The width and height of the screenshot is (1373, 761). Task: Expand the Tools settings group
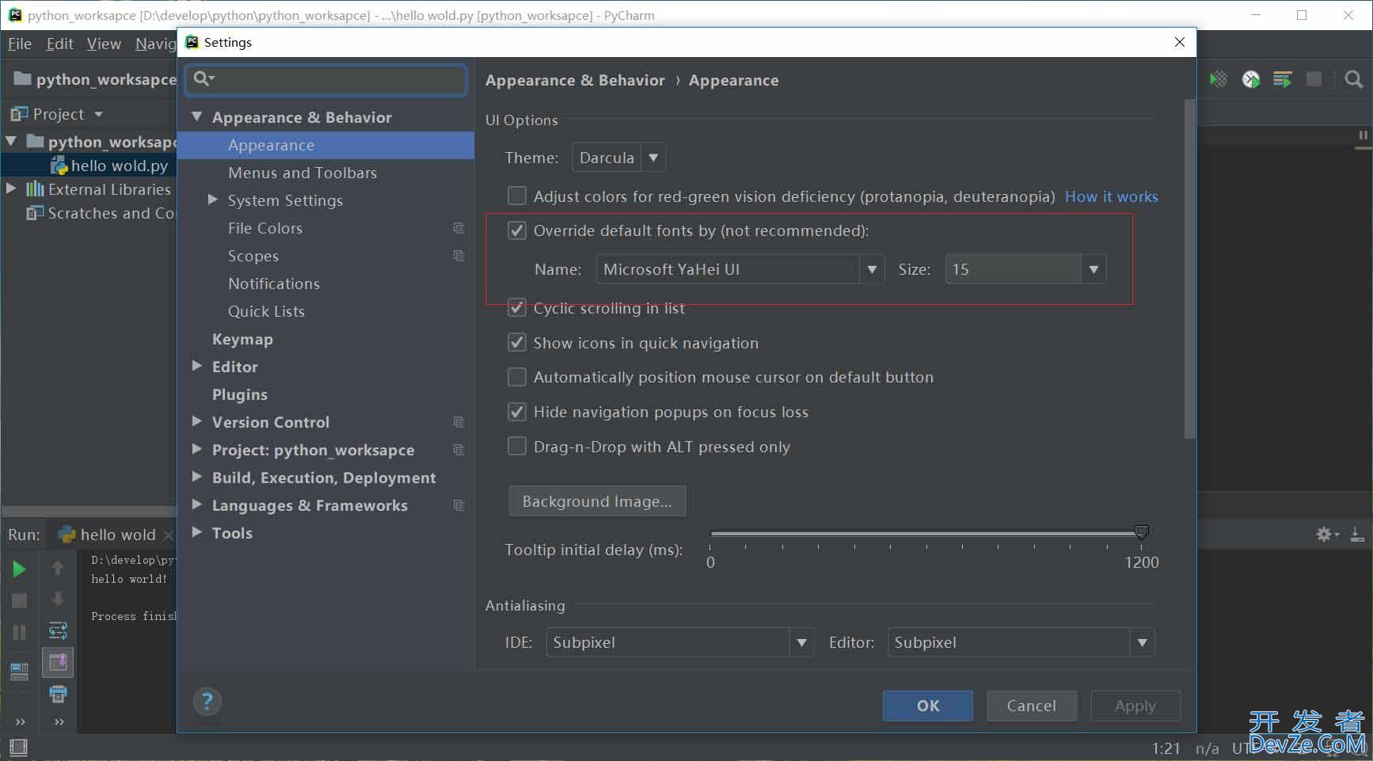tap(197, 532)
